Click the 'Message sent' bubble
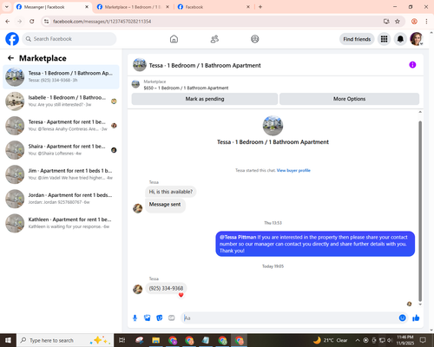The height and width of the screenshot is (347, 434). (165, 205)
